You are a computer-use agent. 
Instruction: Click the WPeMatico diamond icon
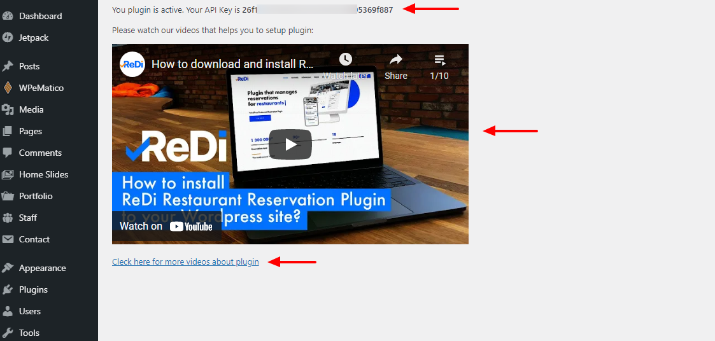tap(7, 88)
